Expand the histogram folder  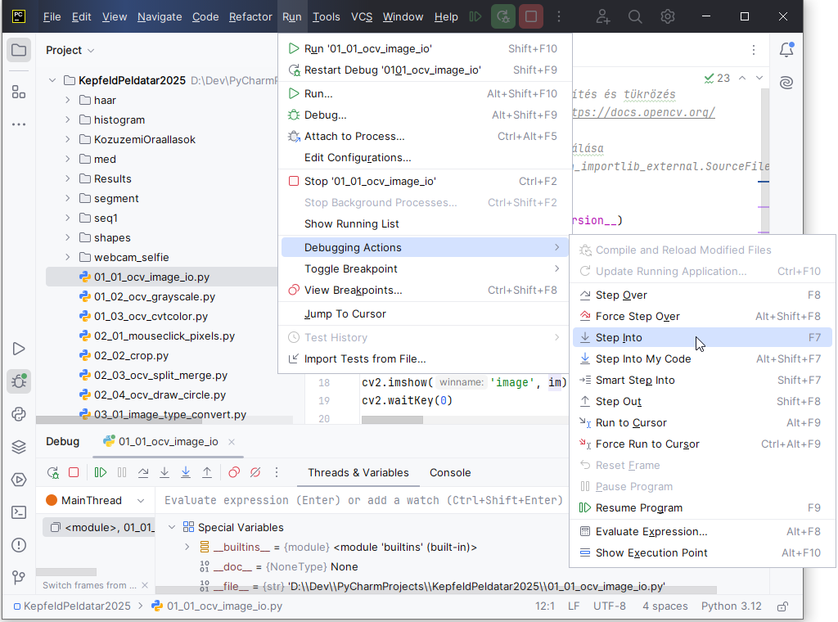[67, 119]
